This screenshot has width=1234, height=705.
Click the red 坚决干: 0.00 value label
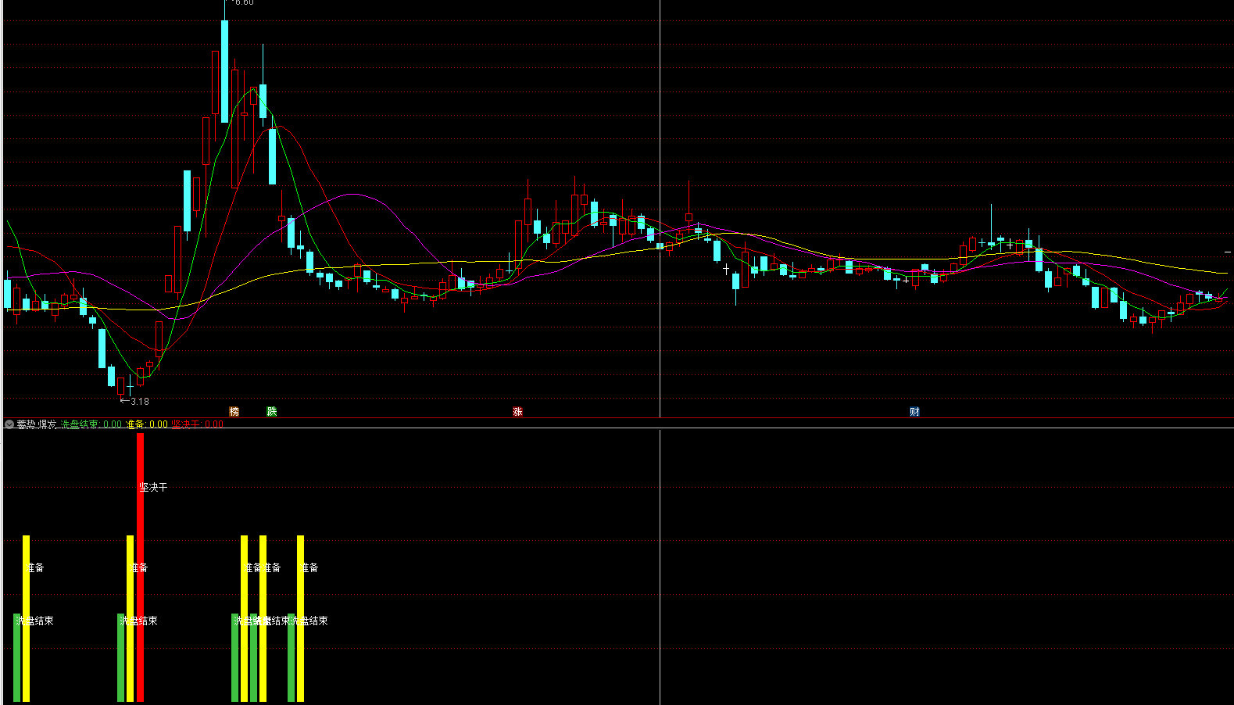[x=198, y=424]
